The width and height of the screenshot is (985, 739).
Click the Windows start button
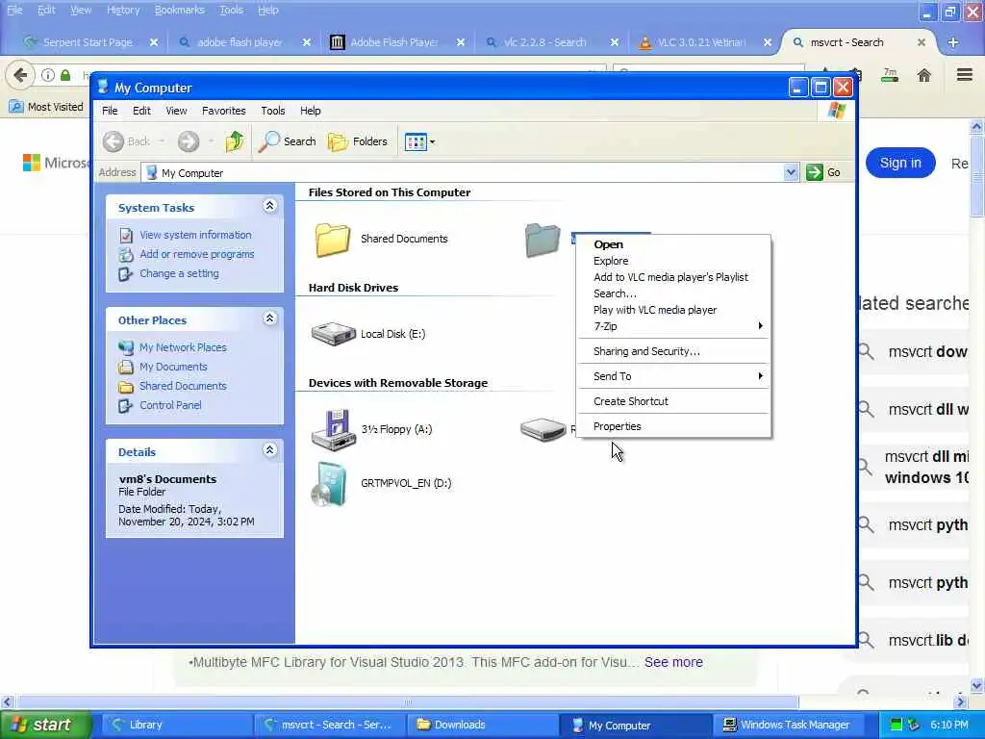pyautogui.click(x=45, y=725)
